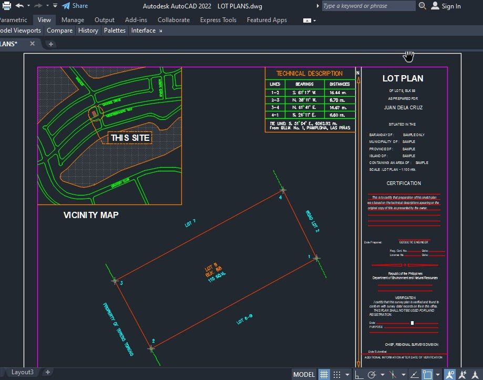Click the CERTIFICATION heading

pyautogui.click(x=404, y=183)
